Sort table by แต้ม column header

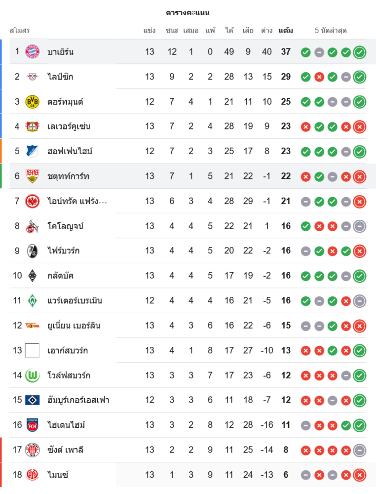[286, 31]
